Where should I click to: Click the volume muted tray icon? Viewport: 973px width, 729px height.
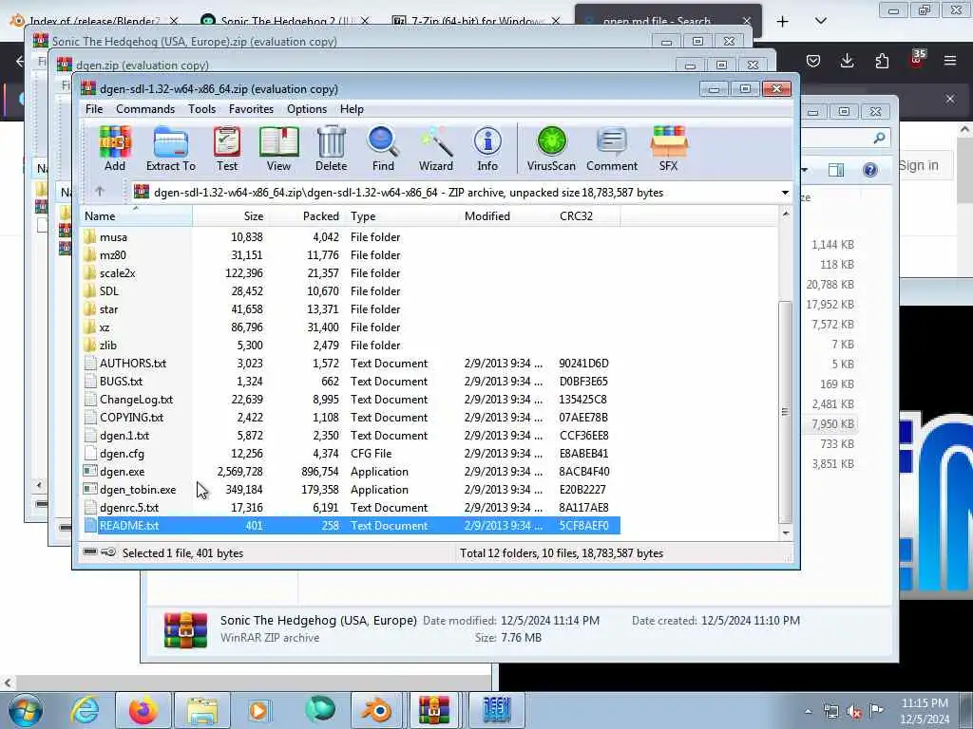click(854, 712)
